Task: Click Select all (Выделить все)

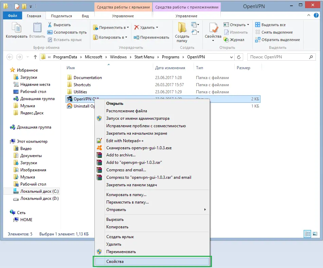Action: tap(270, 25)
